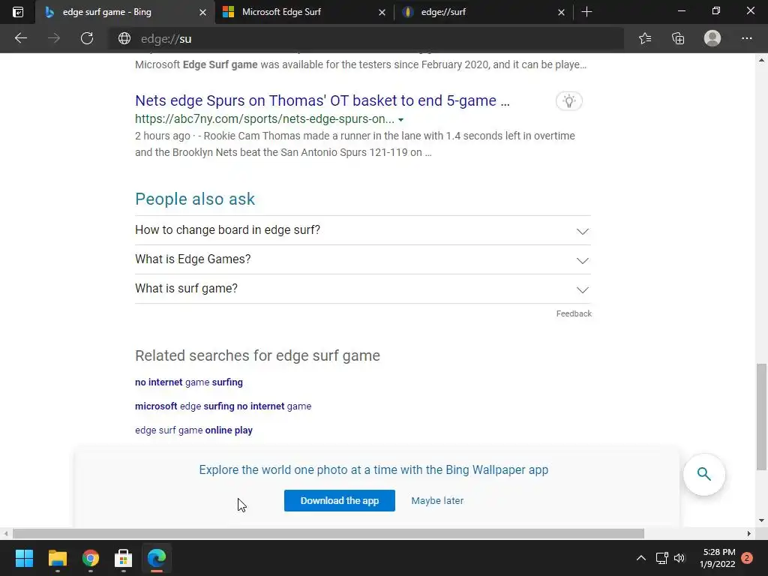Click the Microsoft Edge taskbar icon

pyautogui.click(x=157, y=558)
